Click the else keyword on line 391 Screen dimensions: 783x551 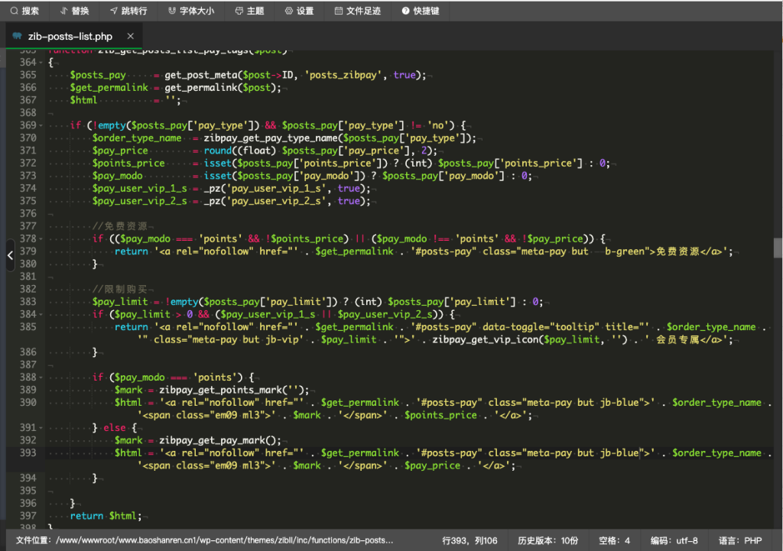click(115, 428)
